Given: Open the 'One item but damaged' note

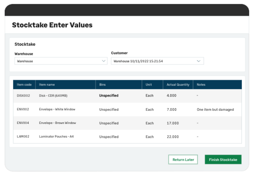Looking at the screenshot, I should coord(215,109).
